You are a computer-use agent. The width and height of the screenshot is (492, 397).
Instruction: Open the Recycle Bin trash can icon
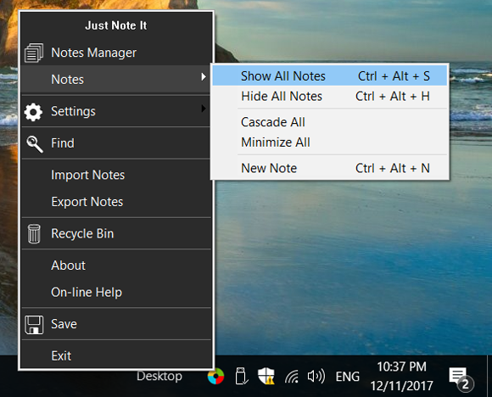point(34,234)
